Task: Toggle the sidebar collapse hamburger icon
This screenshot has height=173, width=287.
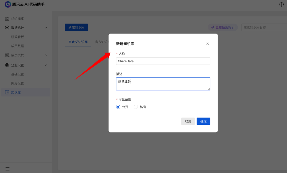Action: [x=7, y=169]
